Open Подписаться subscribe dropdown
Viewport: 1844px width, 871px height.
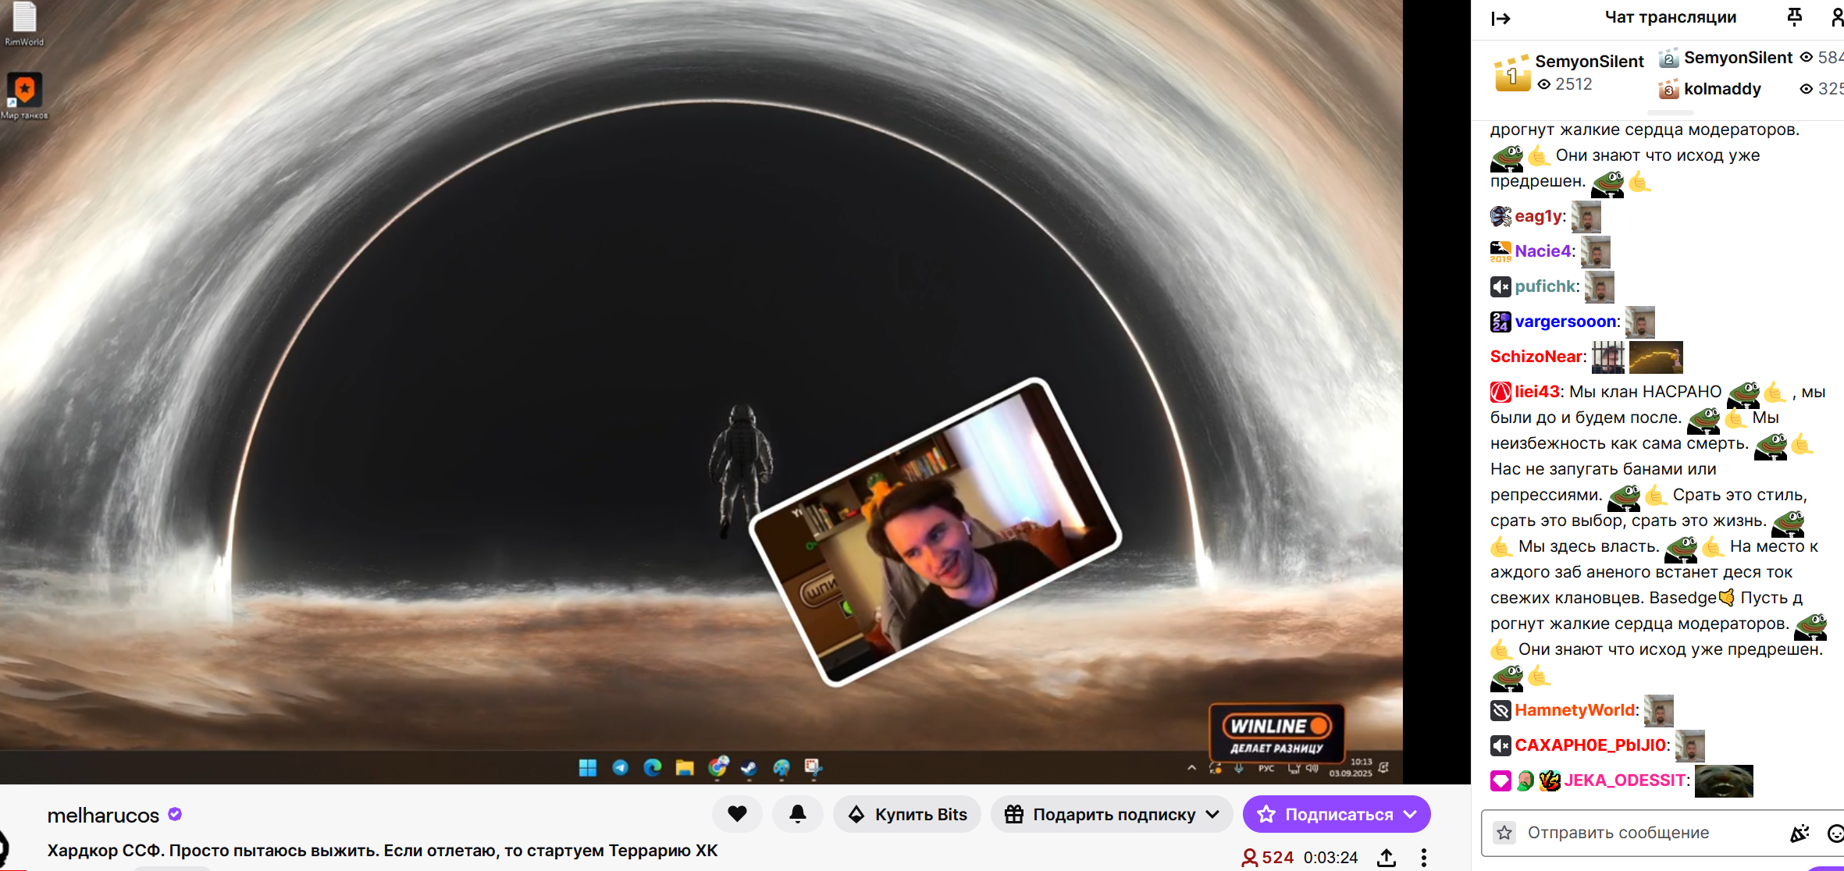point(1411,814)
